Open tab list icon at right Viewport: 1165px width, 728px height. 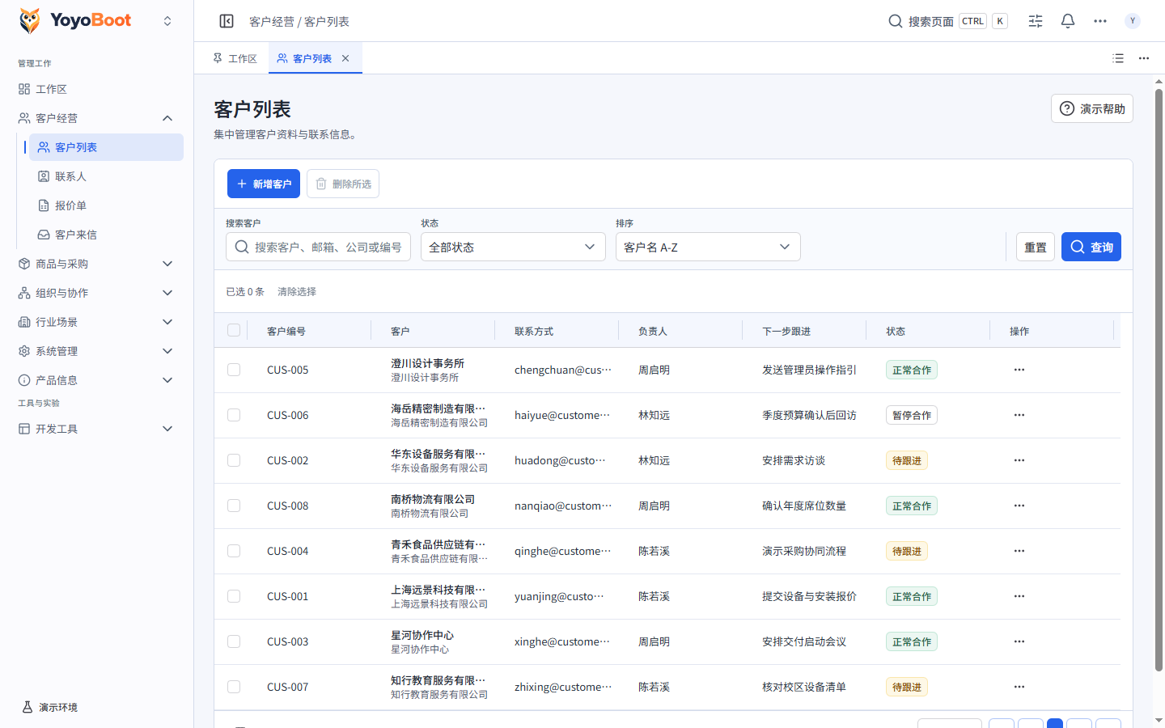(1118, 58)
